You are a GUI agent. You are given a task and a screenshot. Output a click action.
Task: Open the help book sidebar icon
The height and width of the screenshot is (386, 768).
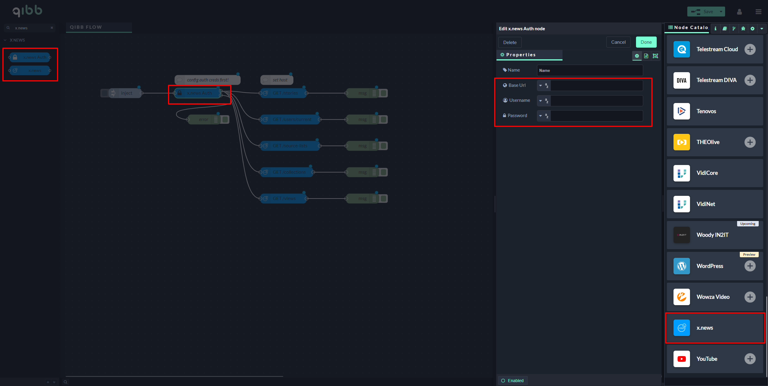coord(724,29)
